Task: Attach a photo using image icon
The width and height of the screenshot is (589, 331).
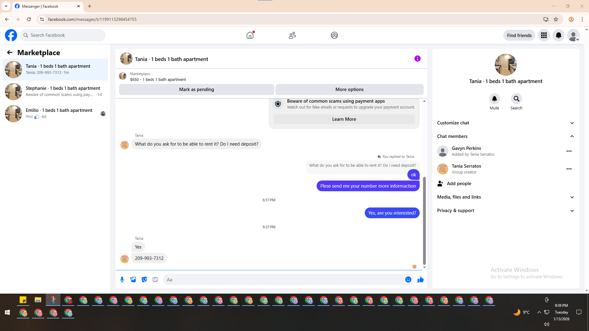Action: coord(133,280)
